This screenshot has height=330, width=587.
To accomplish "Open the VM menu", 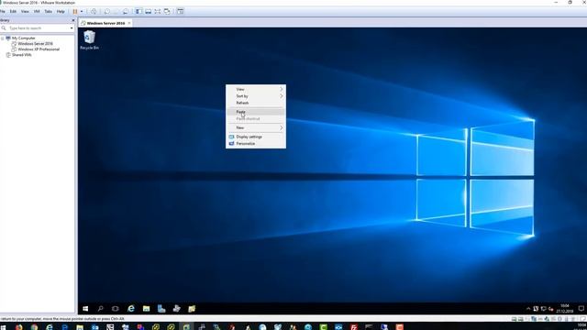I will coord(37,12).
